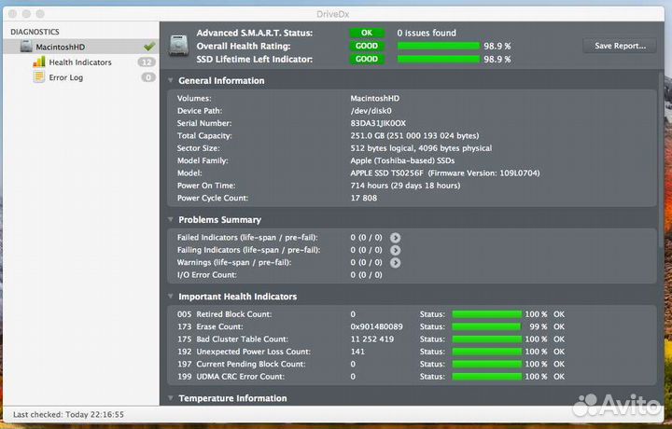This screenshot has width=672, height=429.
Task: Click the 98.9 % SSD Lifetime Left value
Action: (x=497, y=59)
